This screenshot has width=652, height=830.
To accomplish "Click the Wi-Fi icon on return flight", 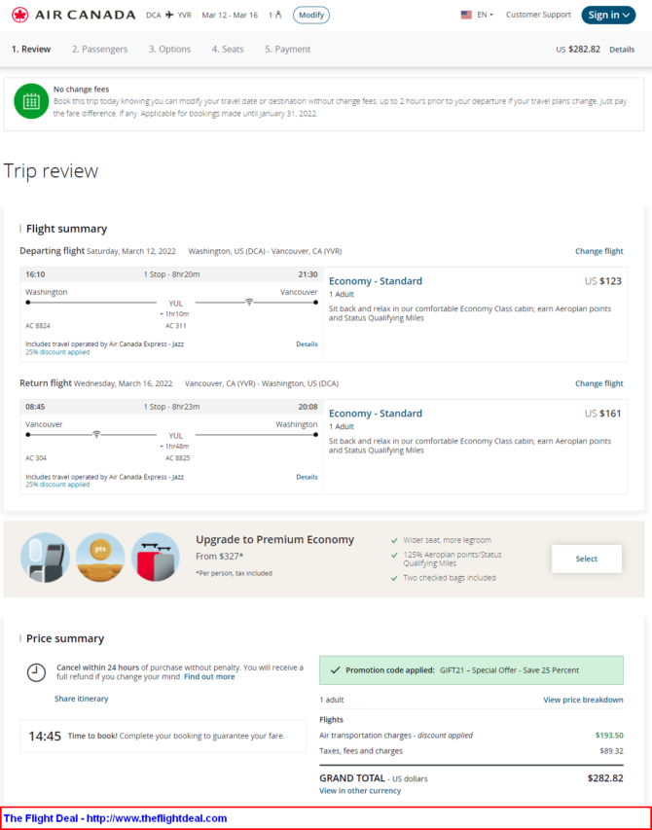I will [96, 435].
